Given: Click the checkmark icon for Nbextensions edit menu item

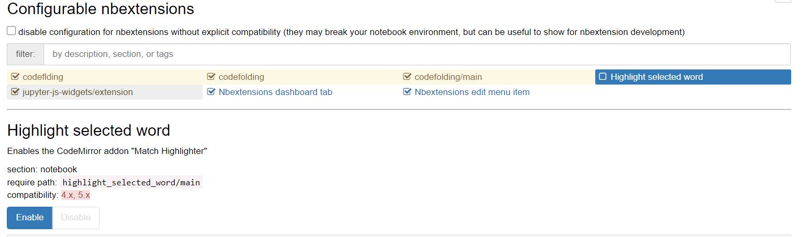Looking at the screenshot, I should (407, 92).
